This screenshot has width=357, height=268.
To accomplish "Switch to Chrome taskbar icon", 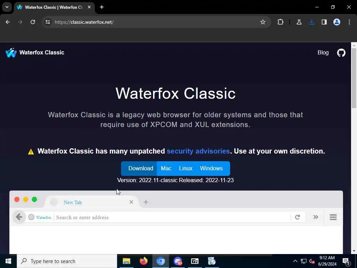I will coord(160,261).
